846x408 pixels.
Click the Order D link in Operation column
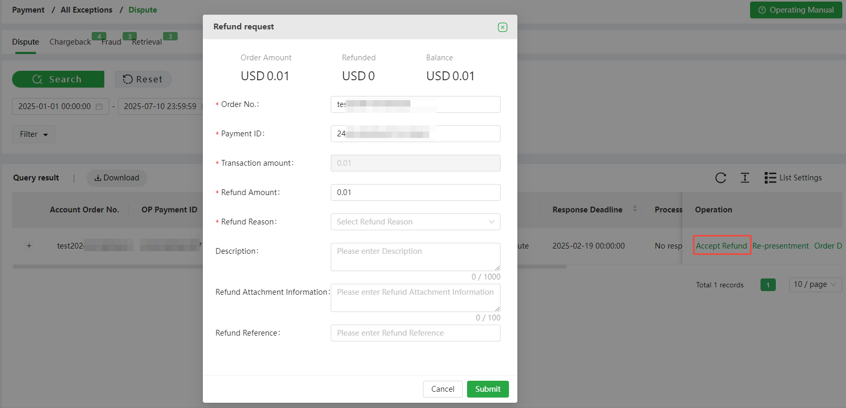pyautogui.click(x=828, y=245)
